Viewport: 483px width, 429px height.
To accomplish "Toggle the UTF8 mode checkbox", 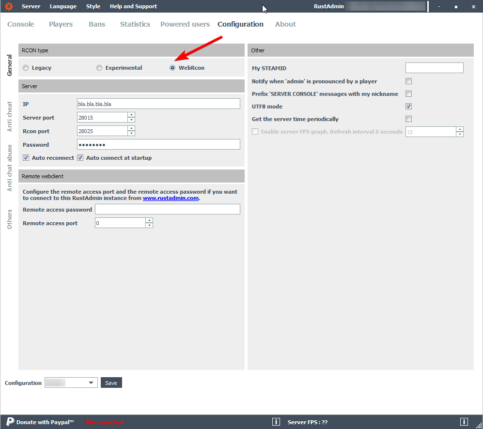I will [x=408, y=107].
